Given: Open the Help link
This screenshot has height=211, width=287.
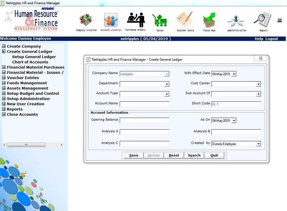Looking at the screenshot, I should pos(259,39).
